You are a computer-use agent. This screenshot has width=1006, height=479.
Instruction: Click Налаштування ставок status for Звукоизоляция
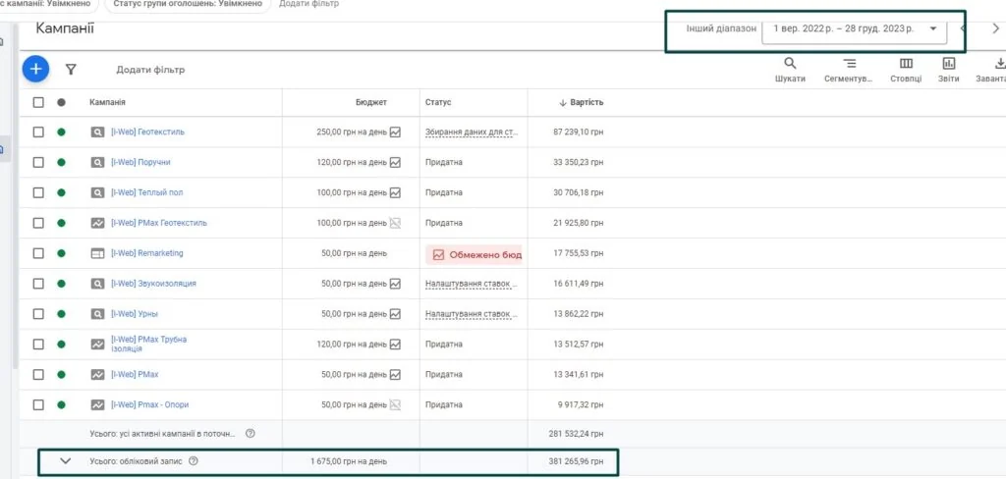472,284
